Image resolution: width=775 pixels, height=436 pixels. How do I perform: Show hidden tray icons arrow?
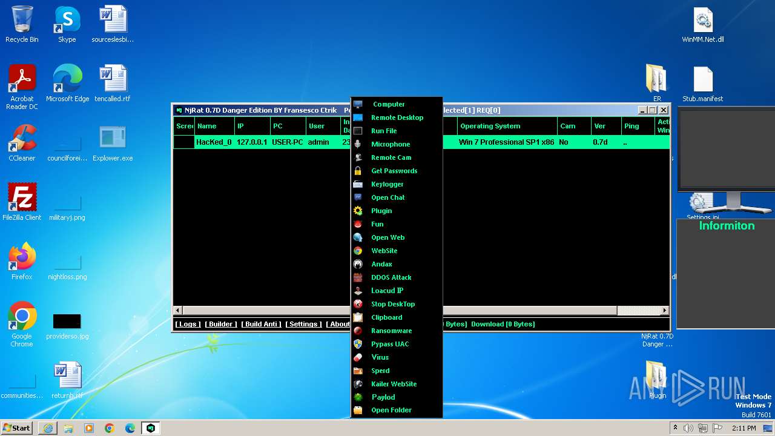(675, 428)
